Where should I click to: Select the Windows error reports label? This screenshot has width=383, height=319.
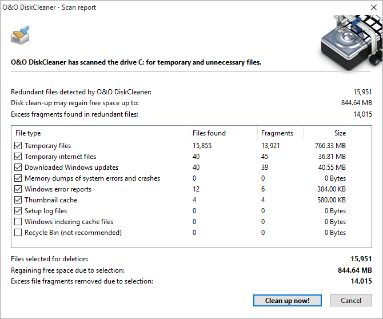pos(58,189)
